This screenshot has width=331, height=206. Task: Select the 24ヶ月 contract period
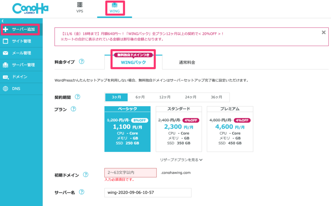[191, 97]
